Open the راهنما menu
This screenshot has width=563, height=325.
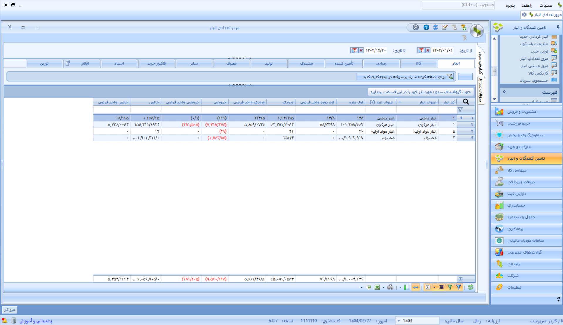[x=527, y=5]
